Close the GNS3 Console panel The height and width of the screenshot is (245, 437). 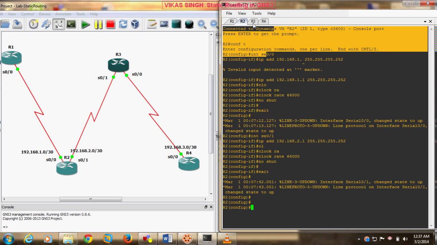[211, 207]
